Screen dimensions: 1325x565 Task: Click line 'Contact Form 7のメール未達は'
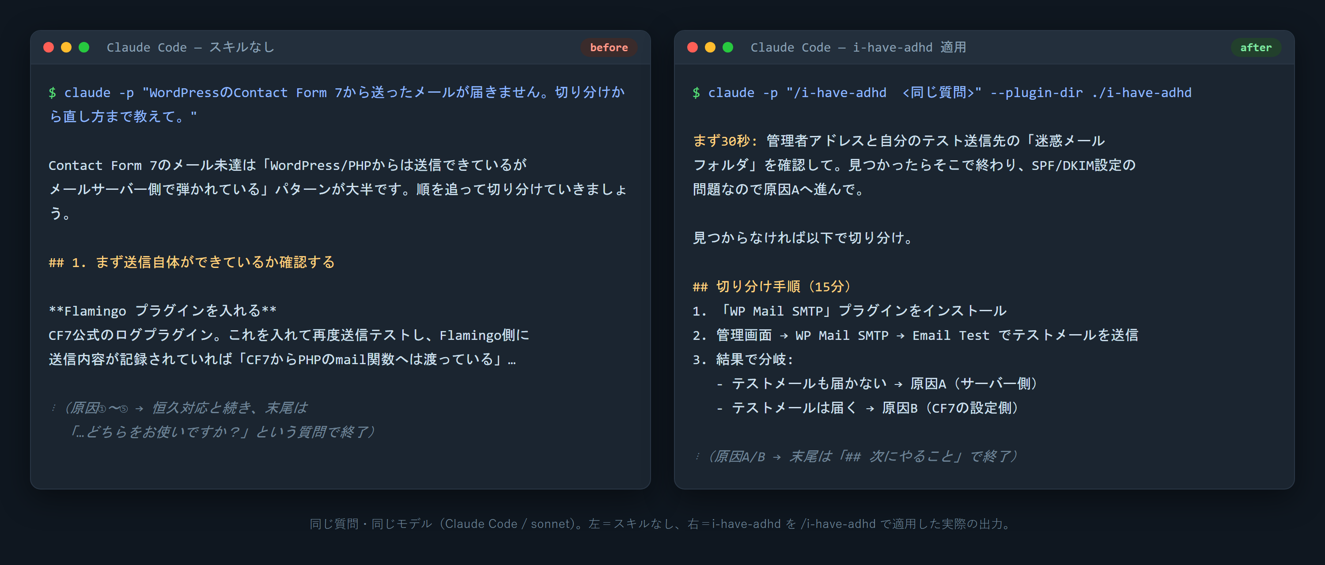click(x=288, y=165)
